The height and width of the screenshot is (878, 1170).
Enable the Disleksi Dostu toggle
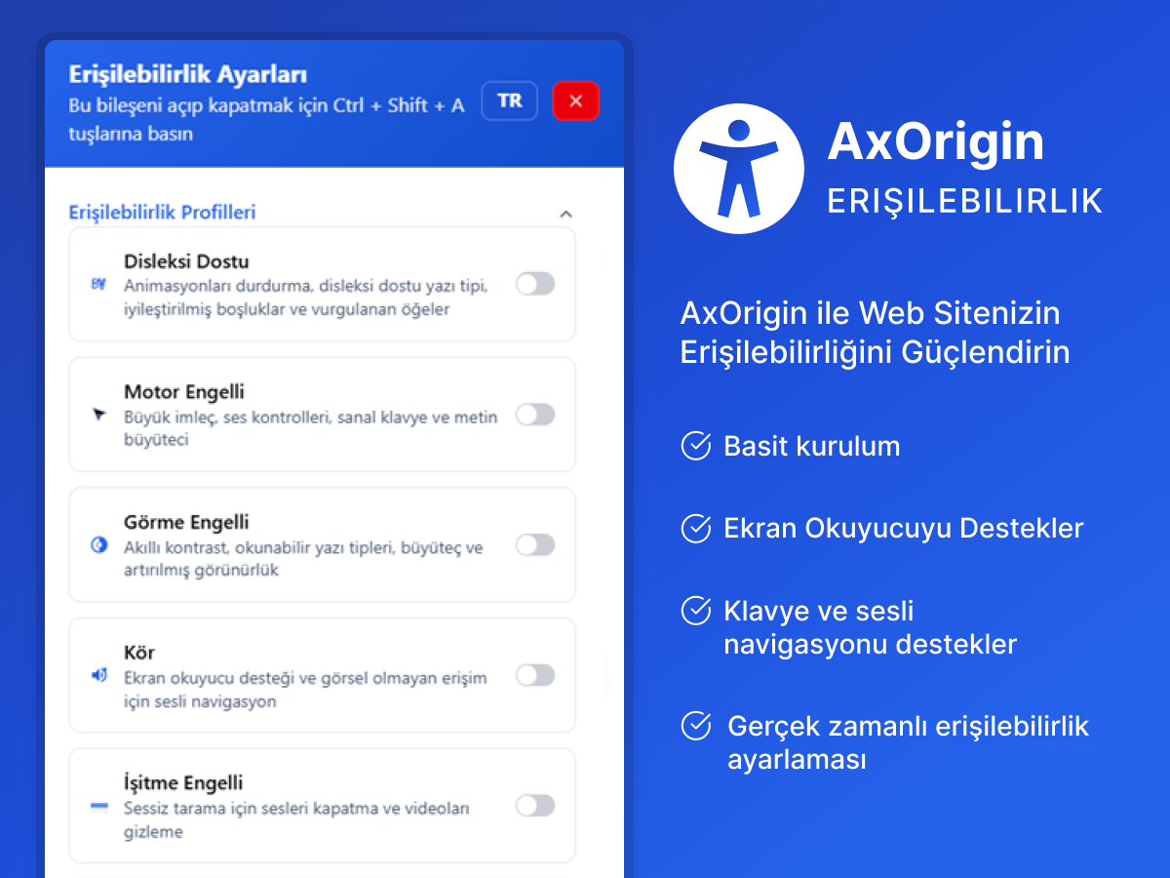coord(535,284)
